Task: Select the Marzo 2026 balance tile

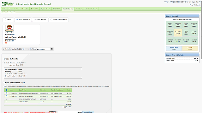Action: 194,33
